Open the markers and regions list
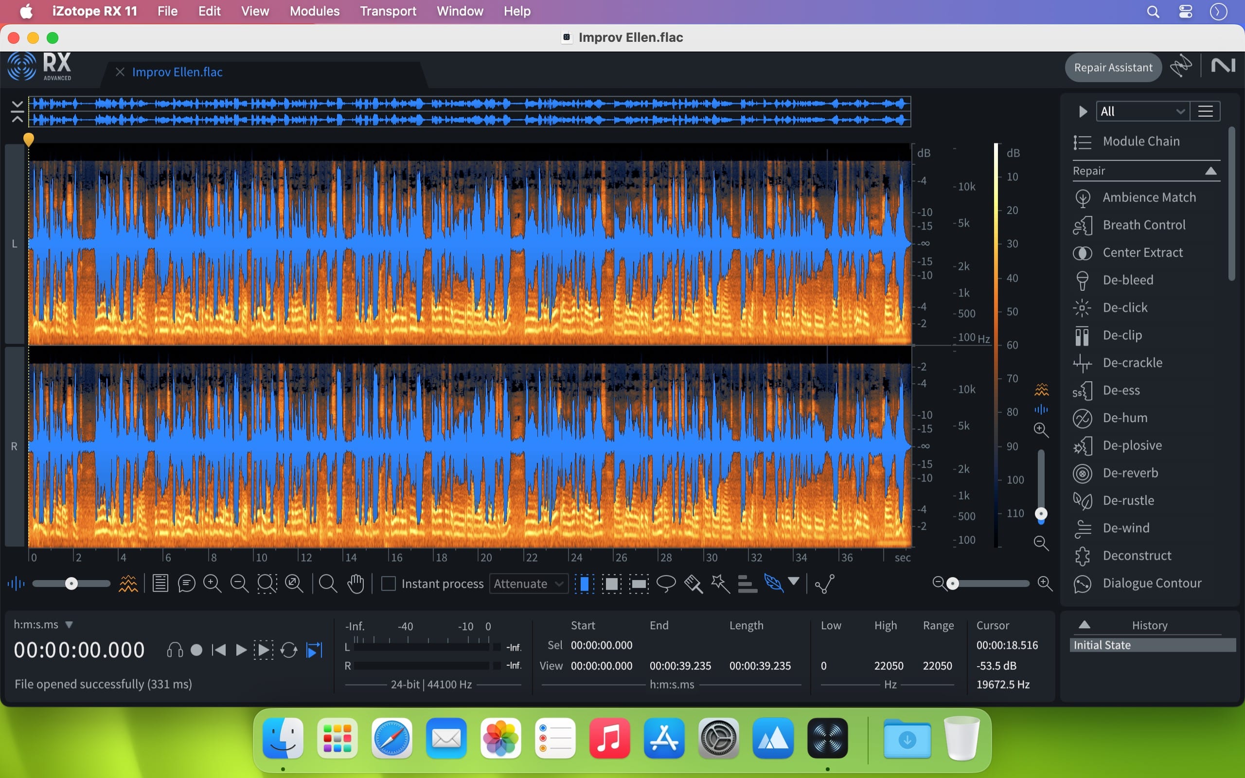Screen dimensions: 1245x778 [x=160, y=583]
